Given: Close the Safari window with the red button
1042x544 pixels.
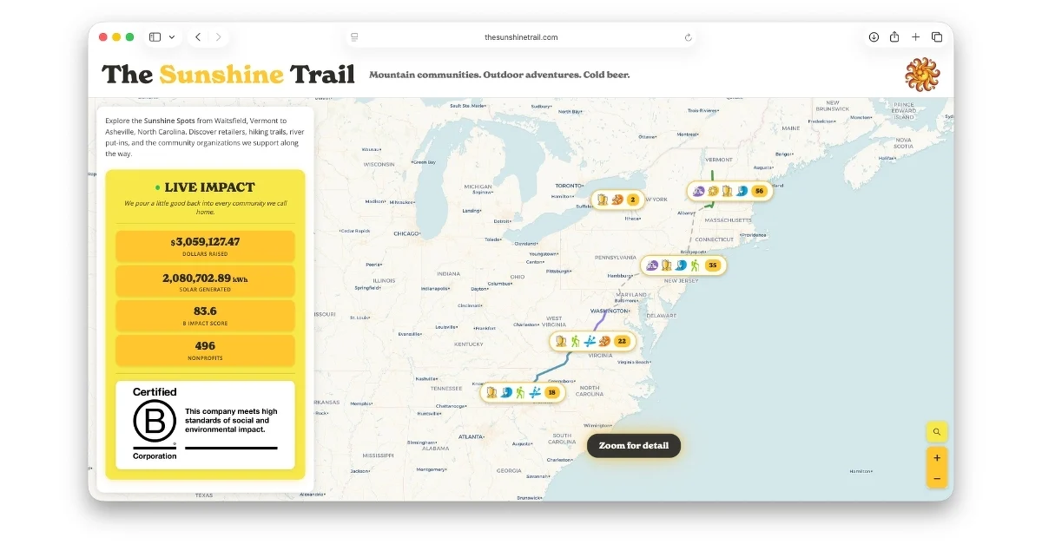Looking at the screenshot, I should 103,37.
